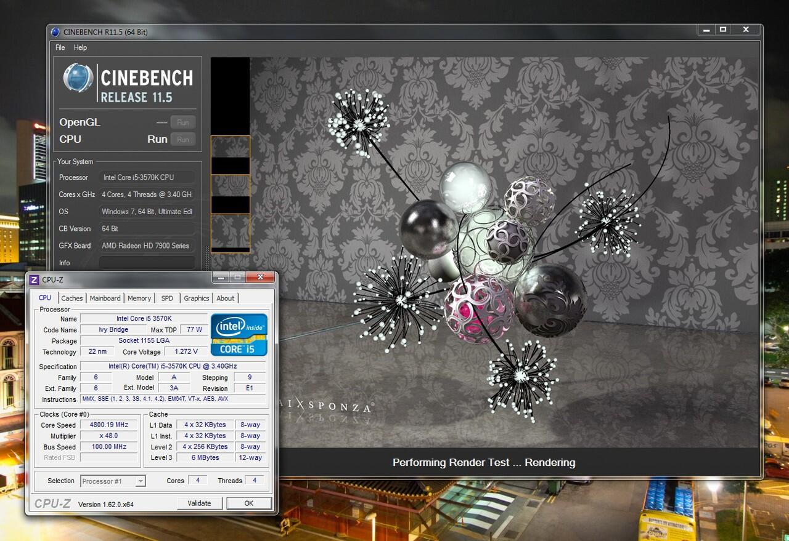Click the OpenGL Run button
The height and width of the screenshot is (541, 789).
click(x=183, y=122)
